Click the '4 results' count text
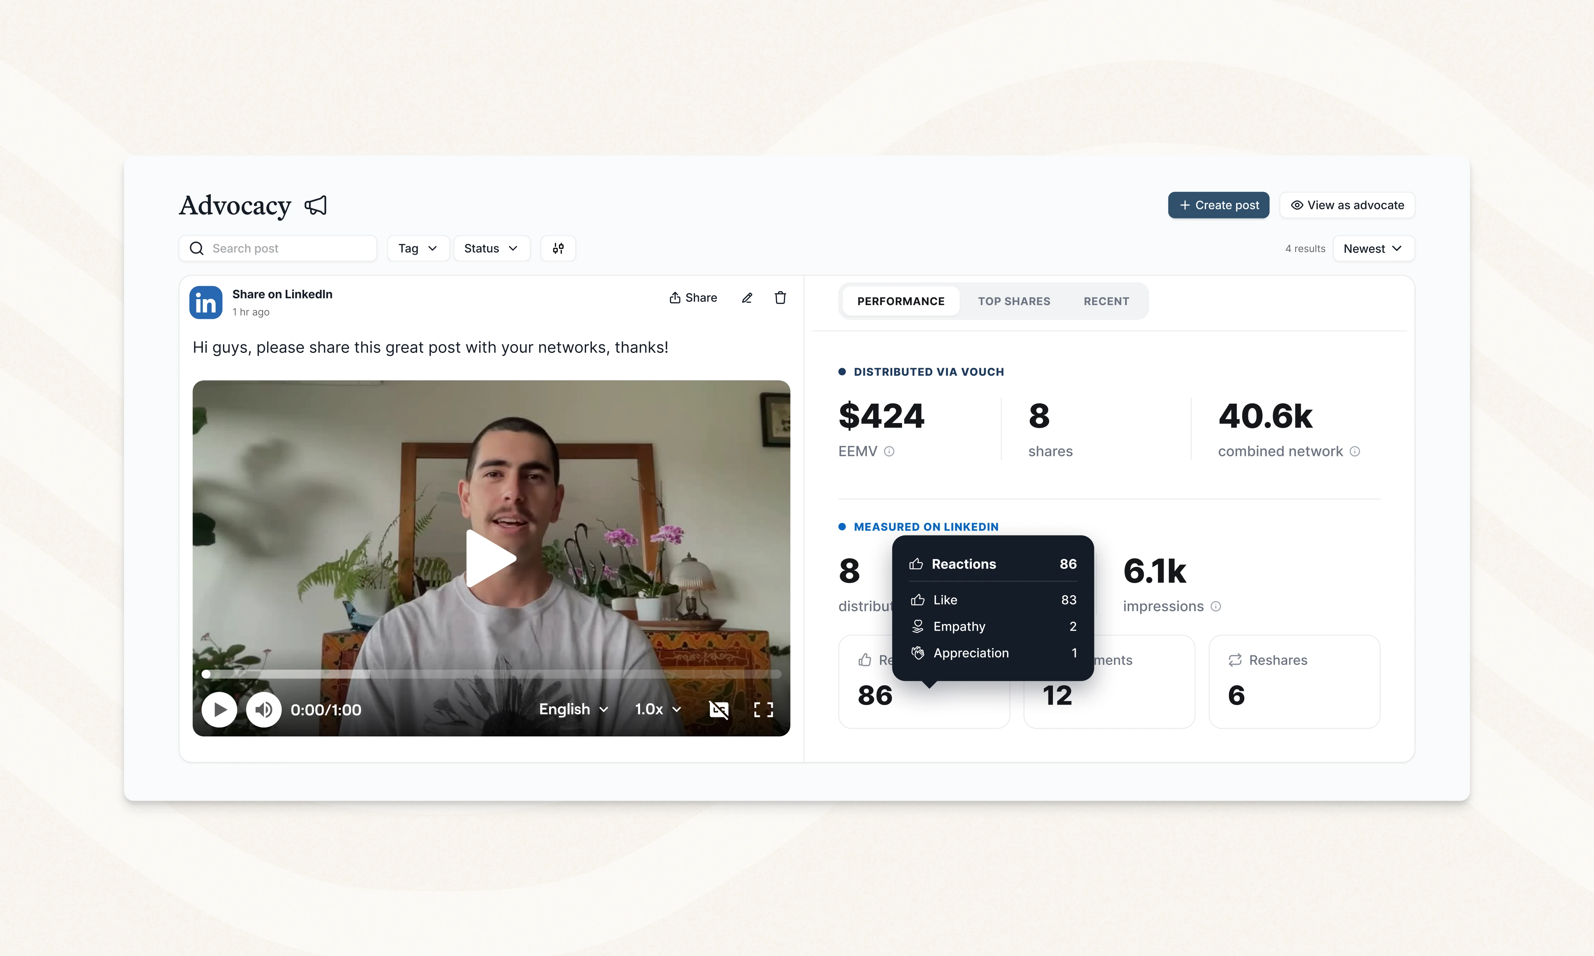Viewport: 1594px width, 956px height. pos(1305,249)
